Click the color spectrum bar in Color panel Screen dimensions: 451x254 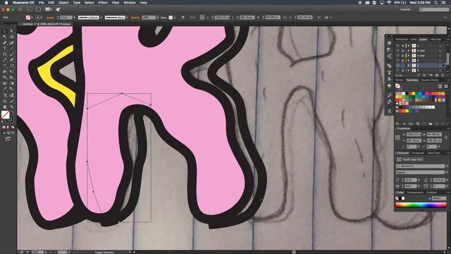tap(421, 205)
